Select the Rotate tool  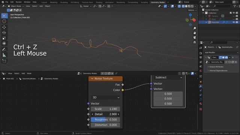point(4,33)
